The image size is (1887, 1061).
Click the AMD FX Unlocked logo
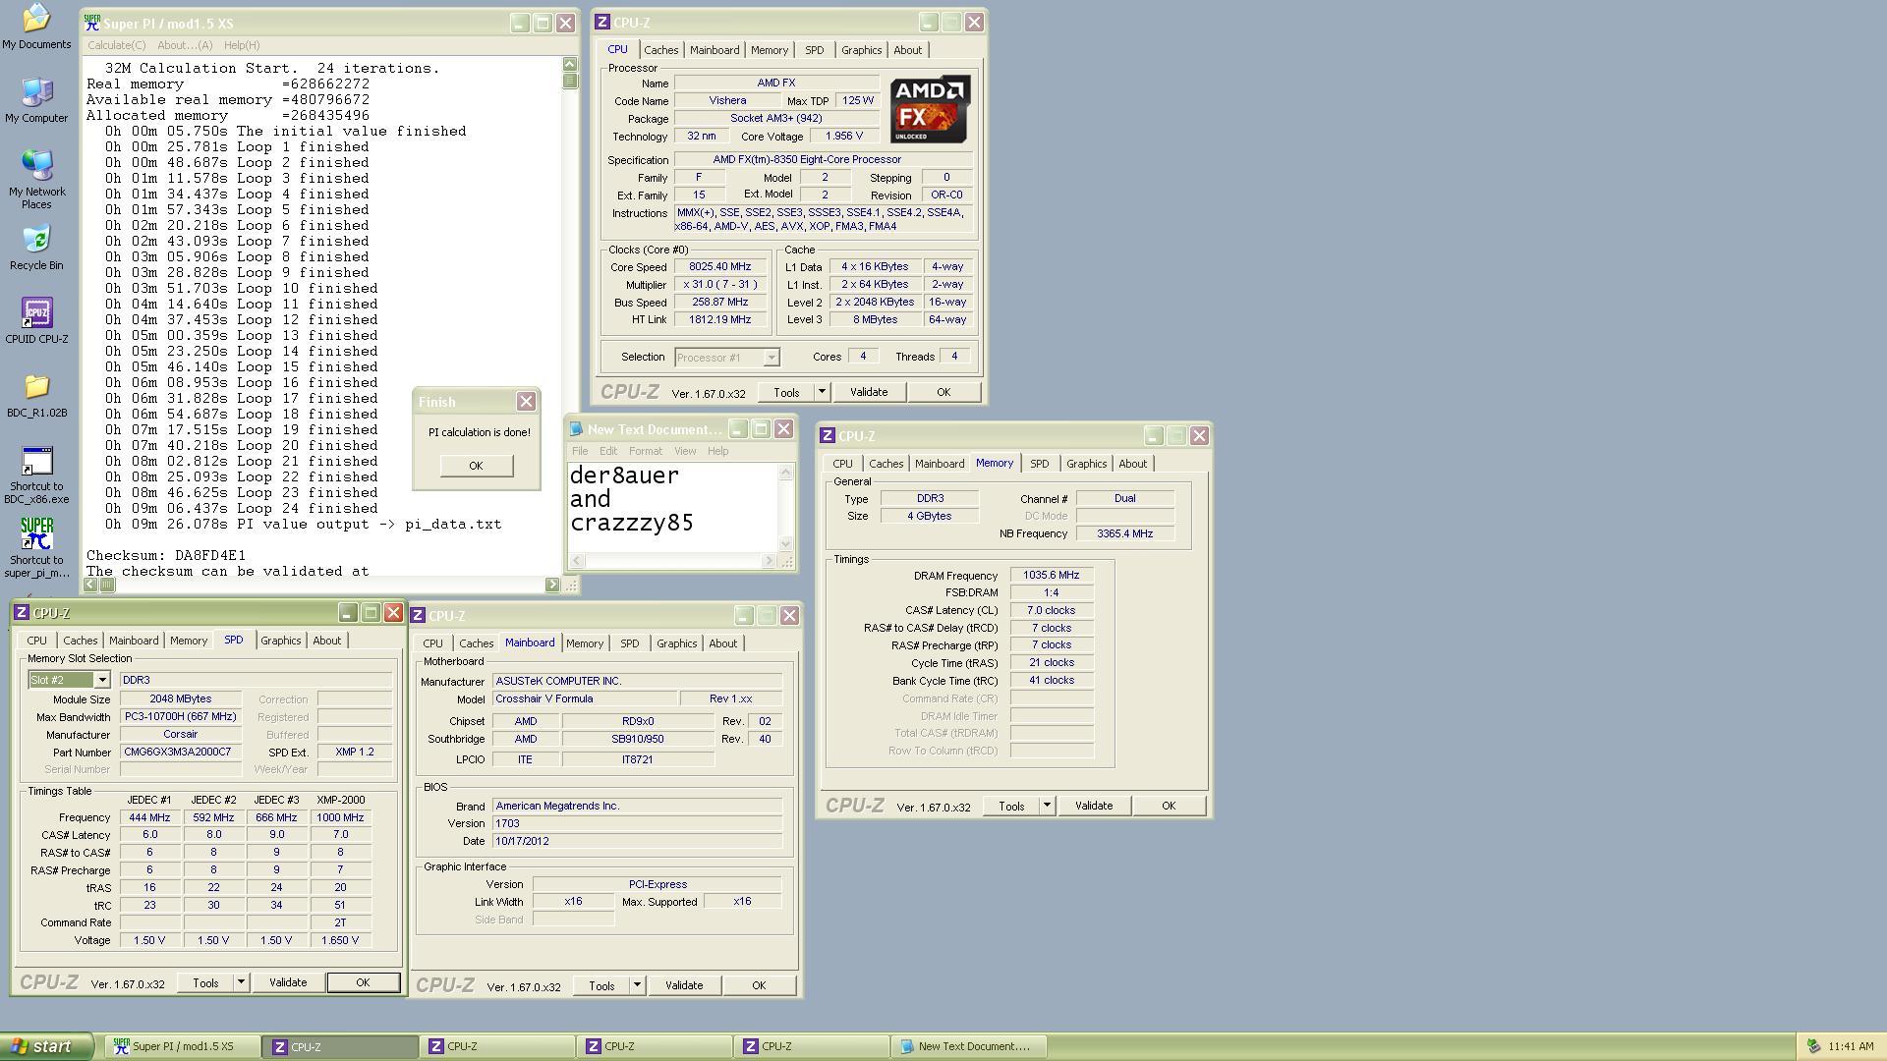tap(930, 109)
